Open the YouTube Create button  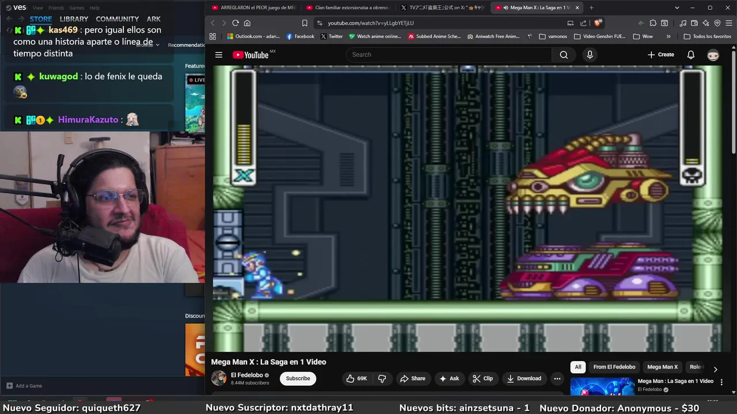[x=660, y=55]
